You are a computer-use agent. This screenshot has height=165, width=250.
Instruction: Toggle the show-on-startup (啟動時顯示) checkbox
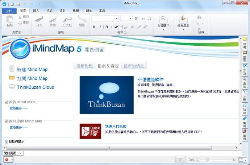click(7, 141)
